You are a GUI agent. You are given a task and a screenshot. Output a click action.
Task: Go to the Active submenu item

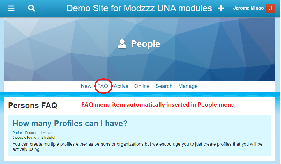[x=121, y=86]
